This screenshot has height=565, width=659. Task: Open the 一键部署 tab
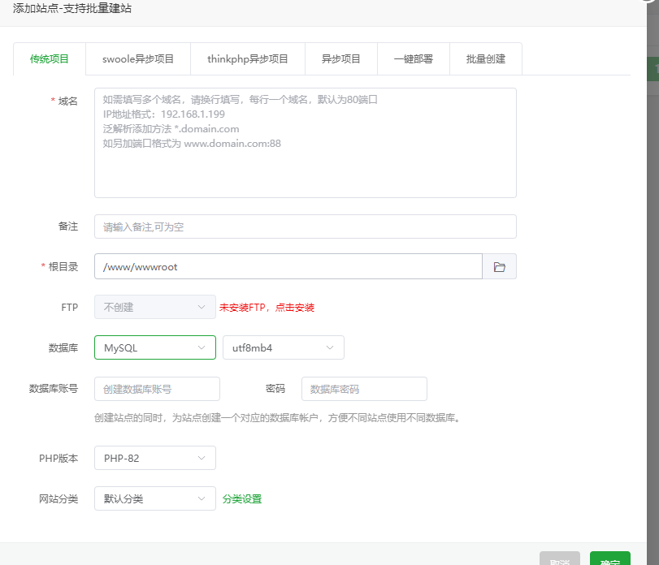click(x=413, y=59)
